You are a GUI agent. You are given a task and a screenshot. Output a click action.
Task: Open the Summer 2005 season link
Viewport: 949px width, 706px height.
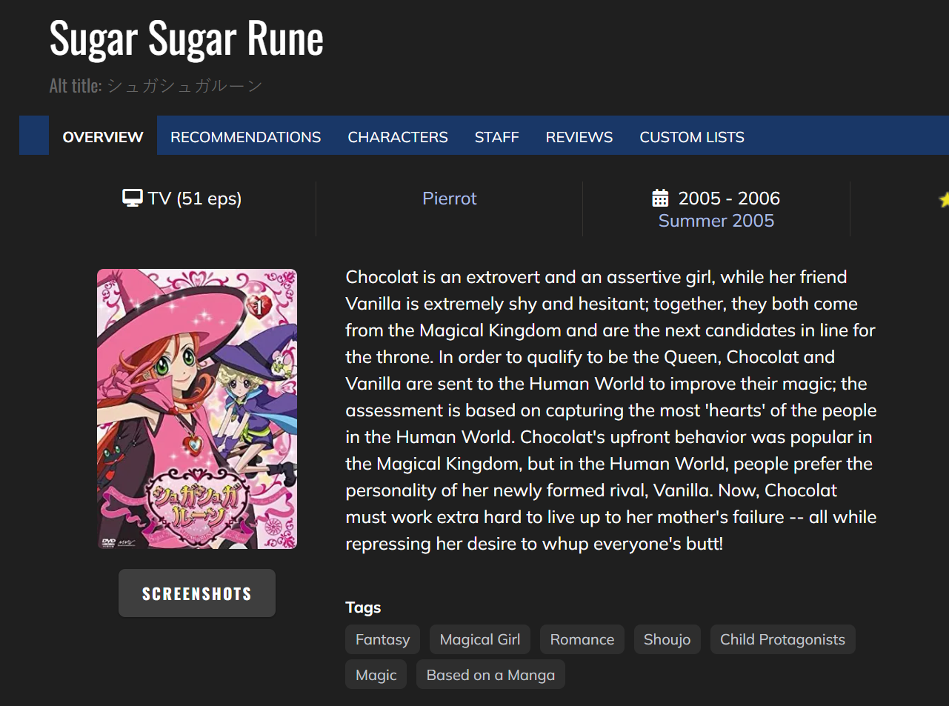tap(716, 221)
